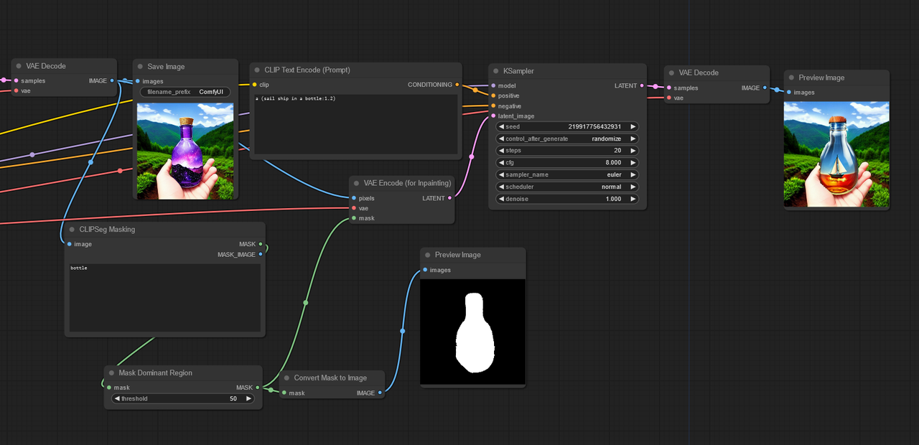Click the KSampler positive input port
The width and height of the screenshot is (919, 445).
(x=493, y=95)
